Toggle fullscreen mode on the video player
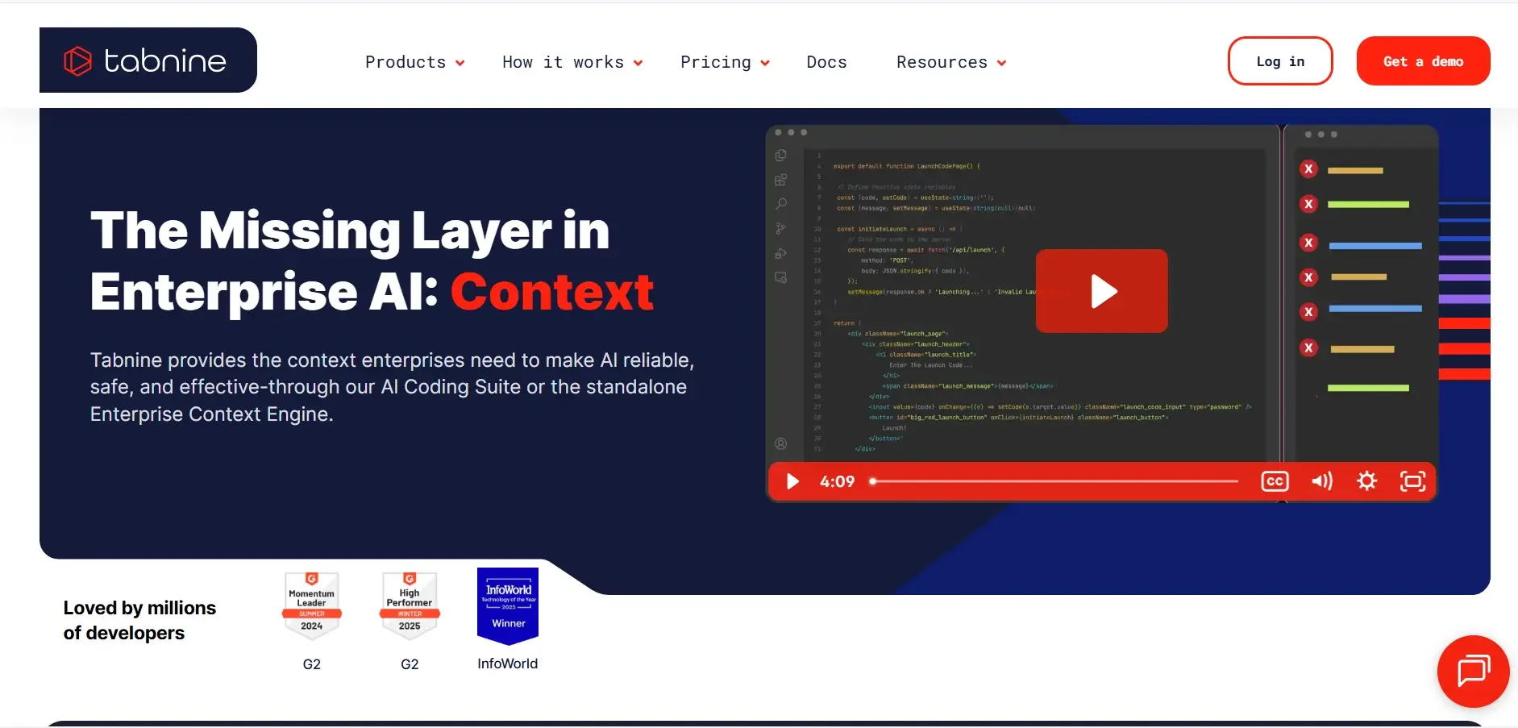The image size is (1518, 728). [x=1412, y=481]
